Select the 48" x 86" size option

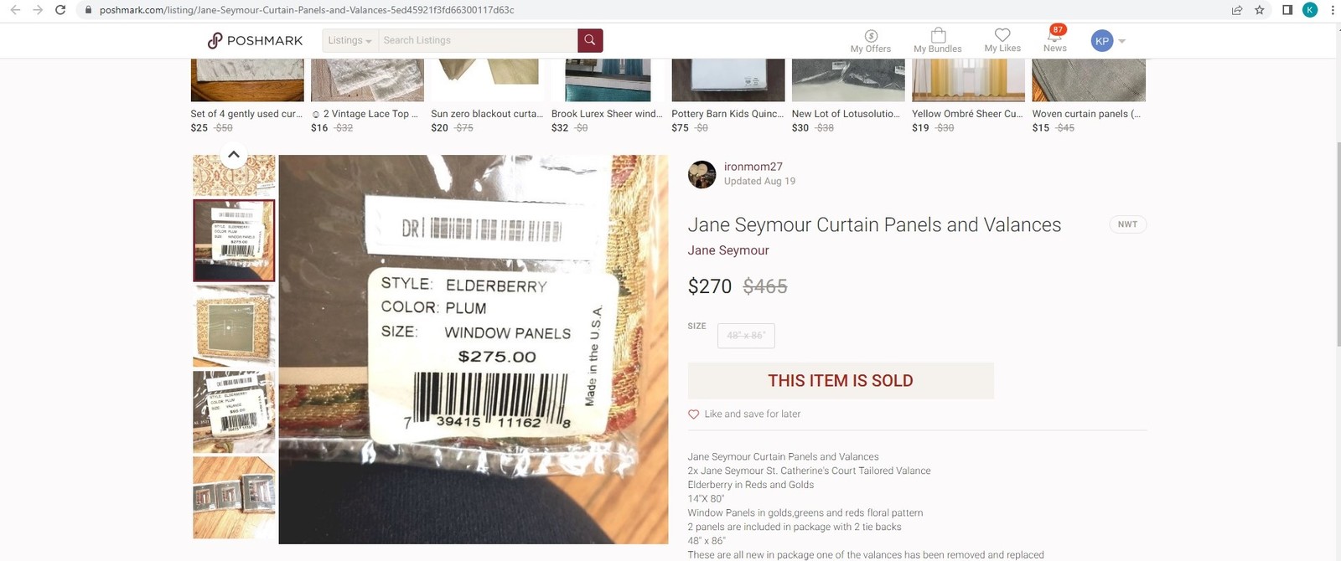click(x=746, y=336)
